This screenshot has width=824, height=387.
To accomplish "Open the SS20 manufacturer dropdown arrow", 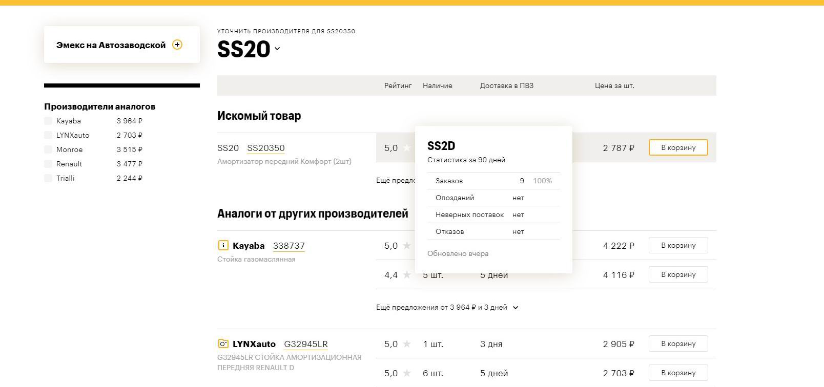I will tap(277, 49).
